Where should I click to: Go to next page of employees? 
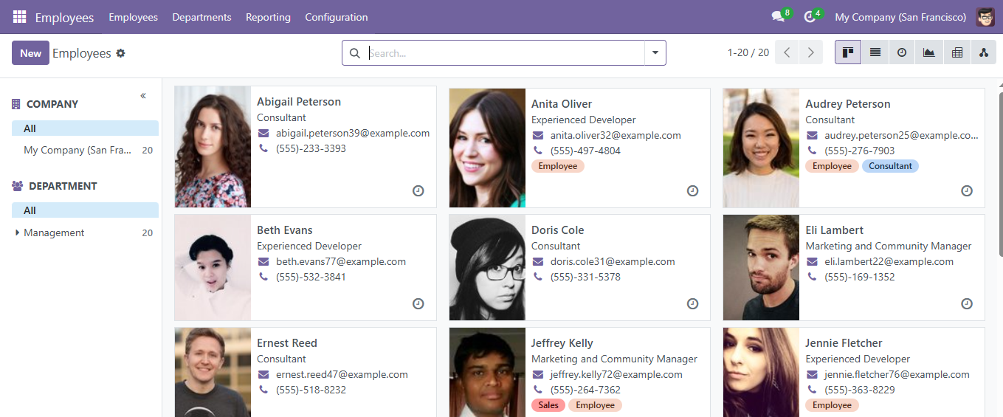coord(811,52)
